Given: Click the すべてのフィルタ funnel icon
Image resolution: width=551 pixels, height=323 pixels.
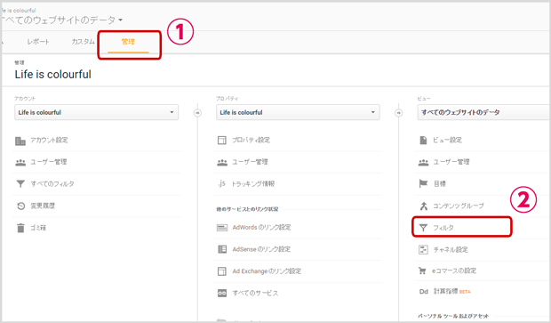Looking at the screenshot, I should click(x=20, y=183).
